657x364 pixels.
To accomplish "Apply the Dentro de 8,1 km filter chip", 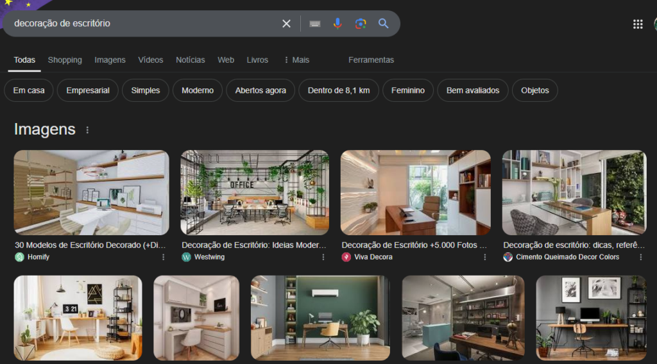I will [339, 90].
